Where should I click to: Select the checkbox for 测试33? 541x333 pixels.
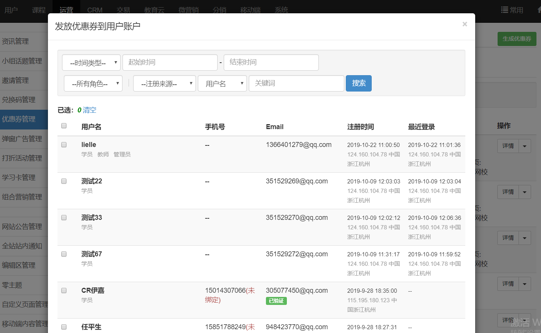coord(64,218)
